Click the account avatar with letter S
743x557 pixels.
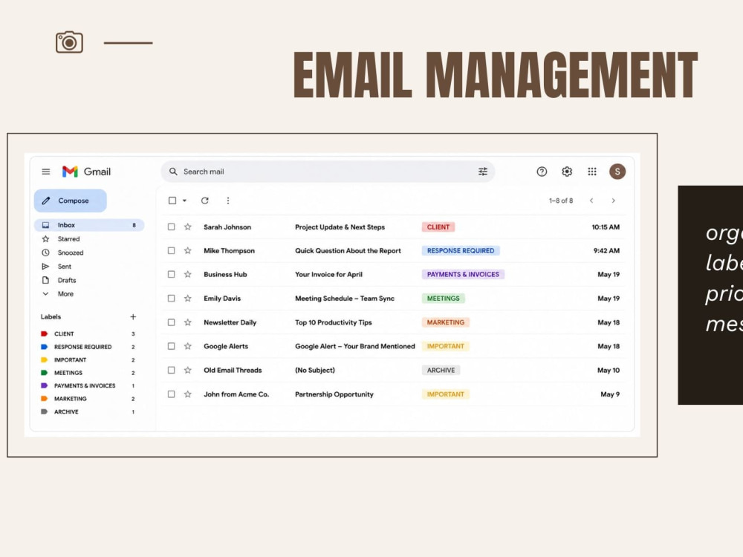pyautogui.click(x=617, y=172)
